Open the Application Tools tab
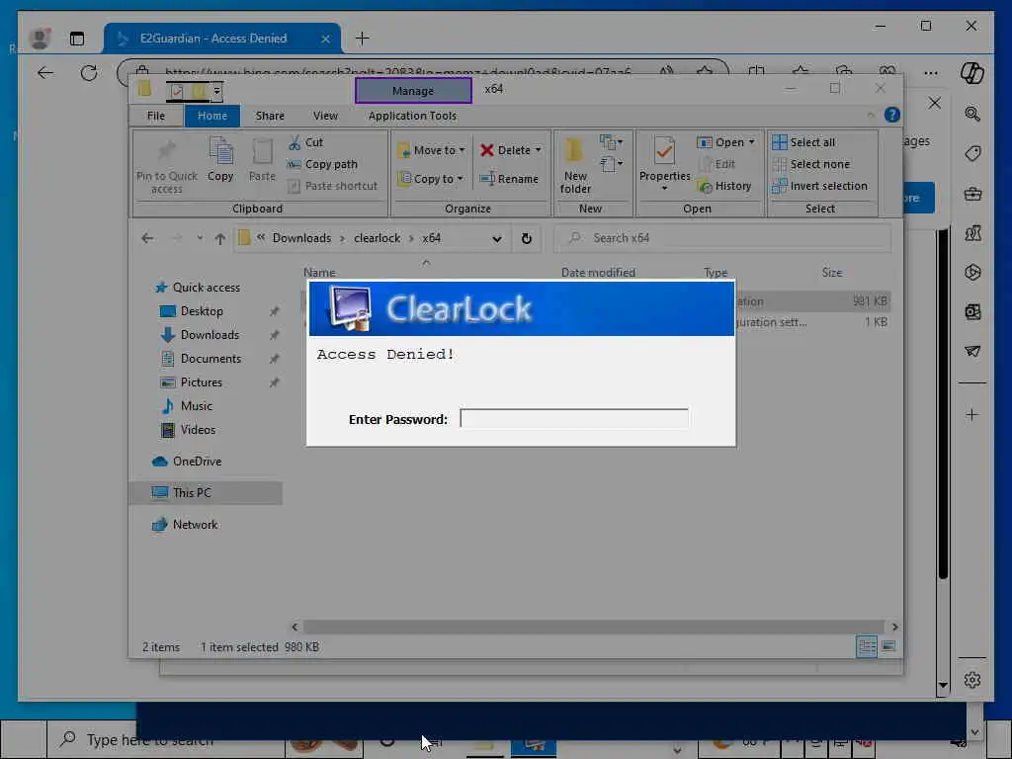Screen dimensions: 1012x759 click(412, 117)
